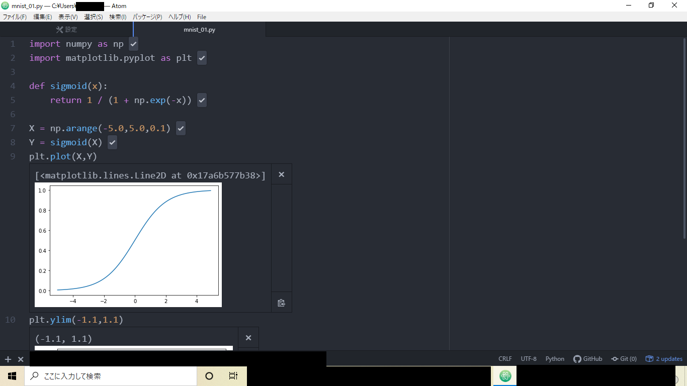Open the Python grammar selector

(555, 358)
